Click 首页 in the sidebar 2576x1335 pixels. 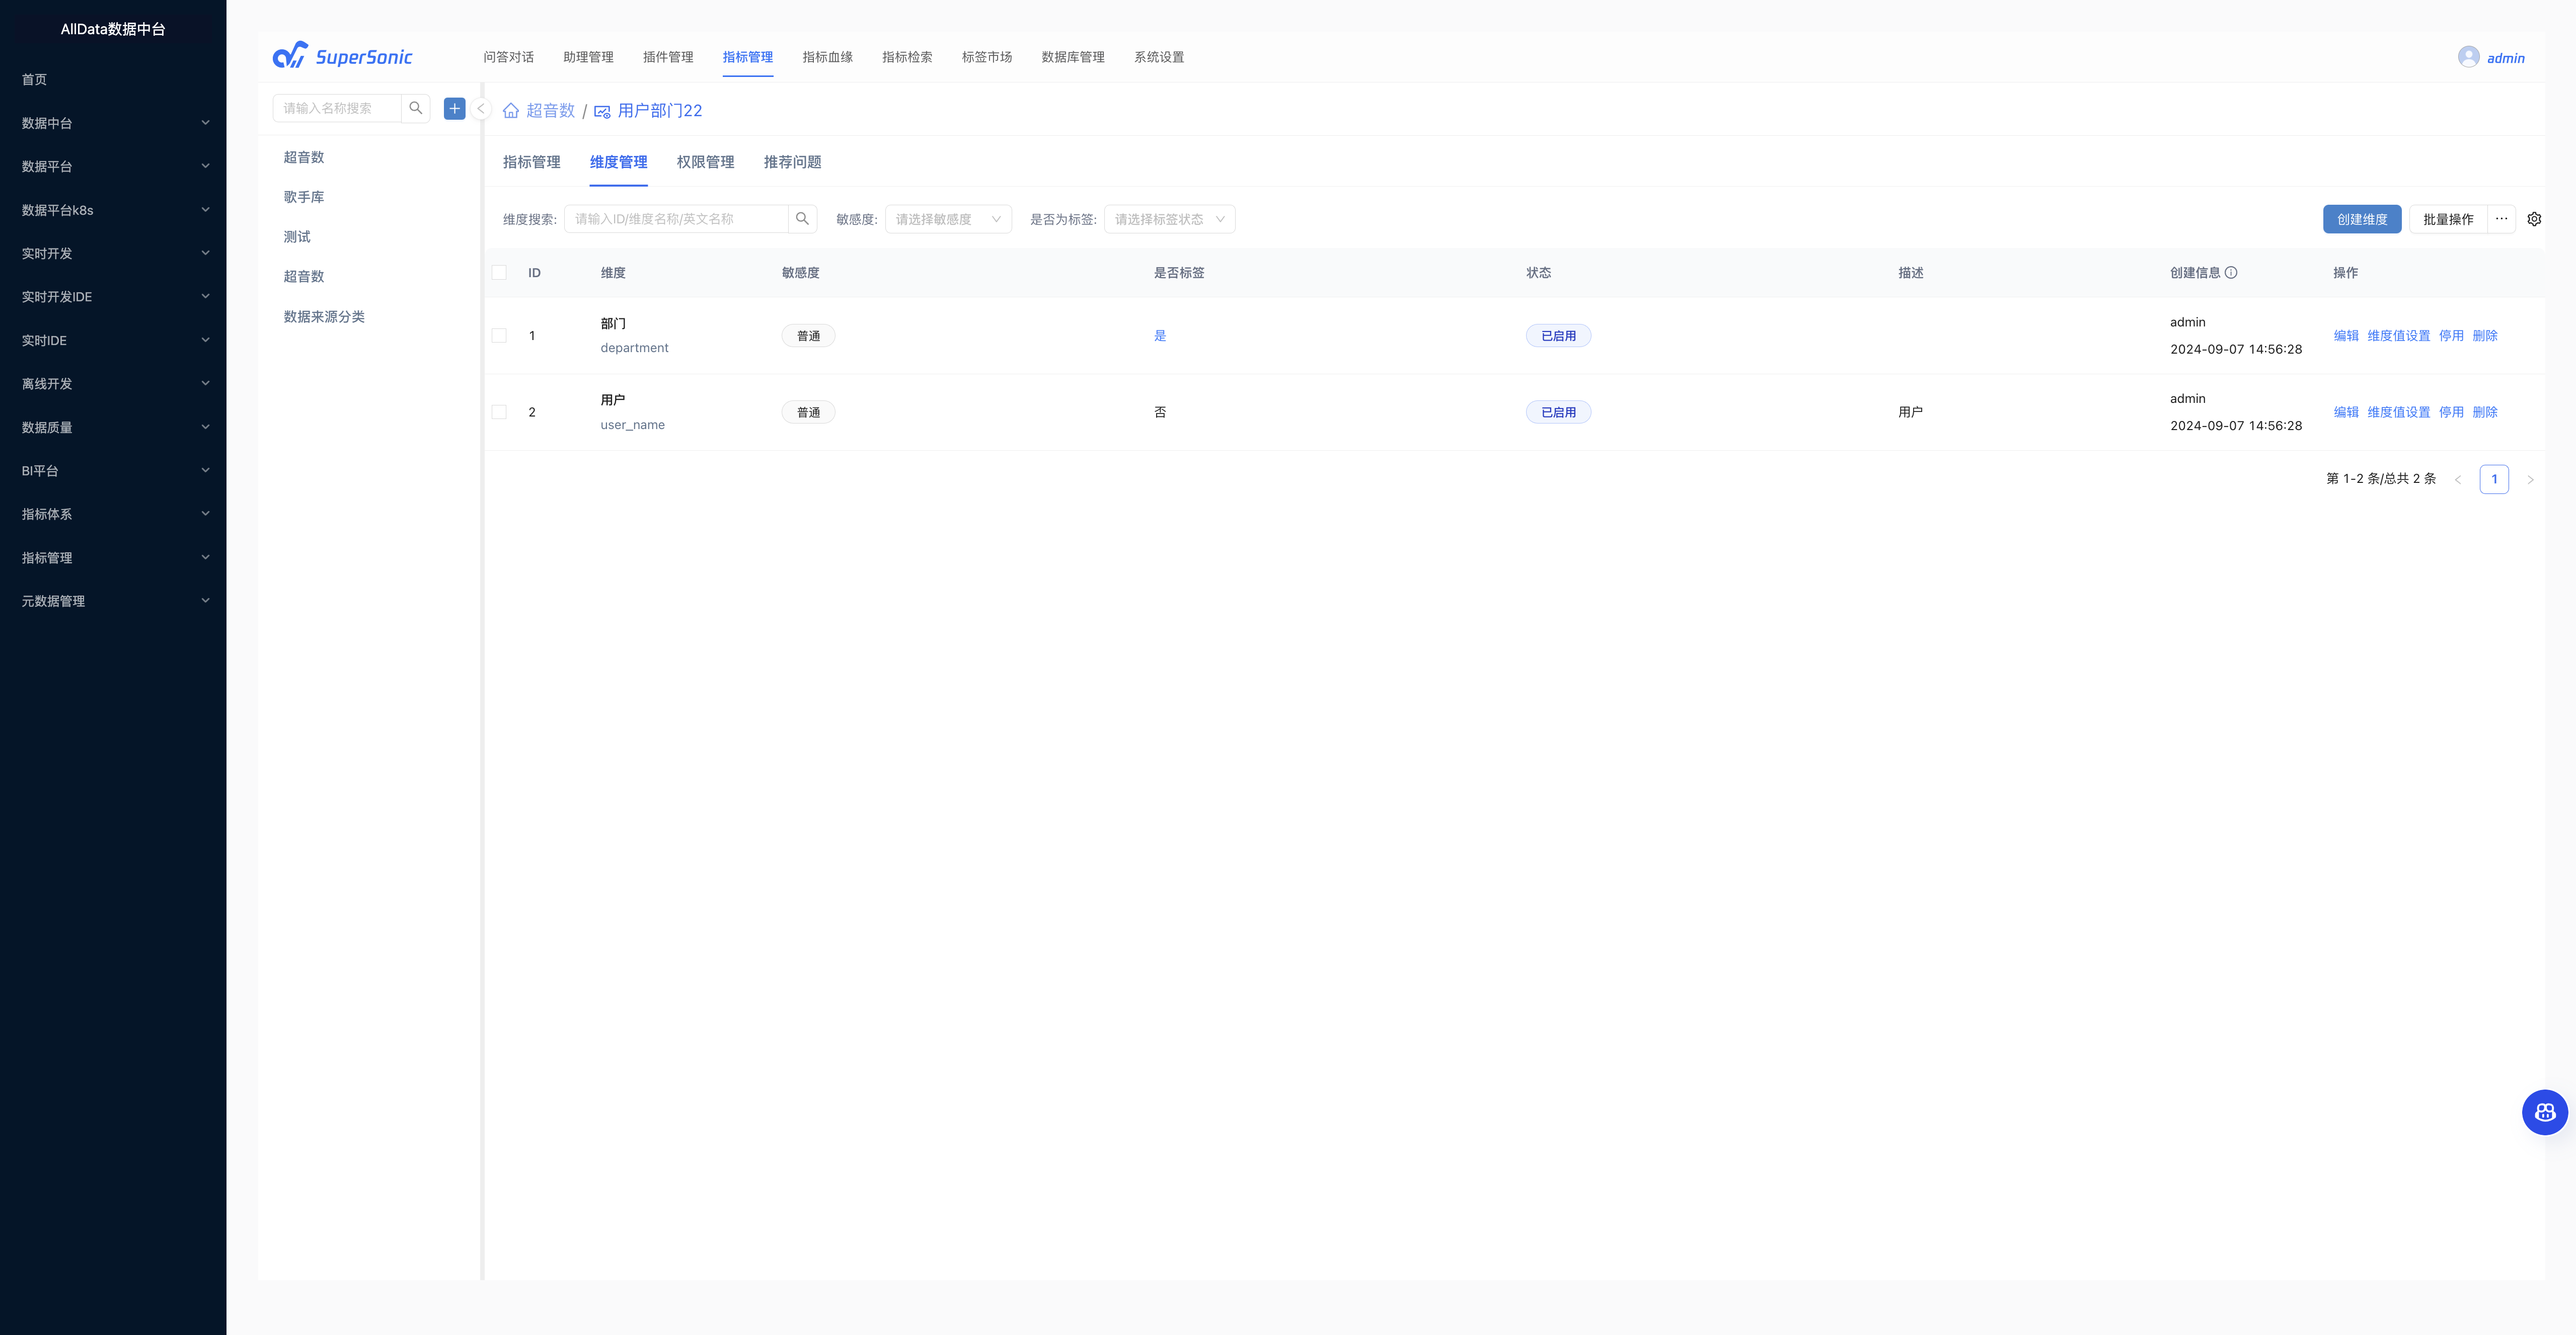pos(34,79)
